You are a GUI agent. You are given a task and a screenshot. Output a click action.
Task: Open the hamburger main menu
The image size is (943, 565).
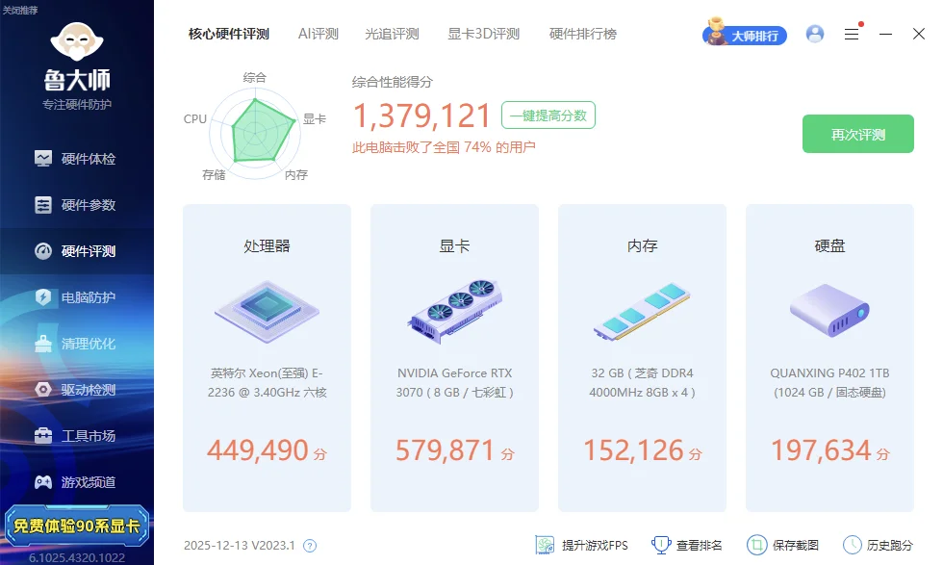pos(852,34)
